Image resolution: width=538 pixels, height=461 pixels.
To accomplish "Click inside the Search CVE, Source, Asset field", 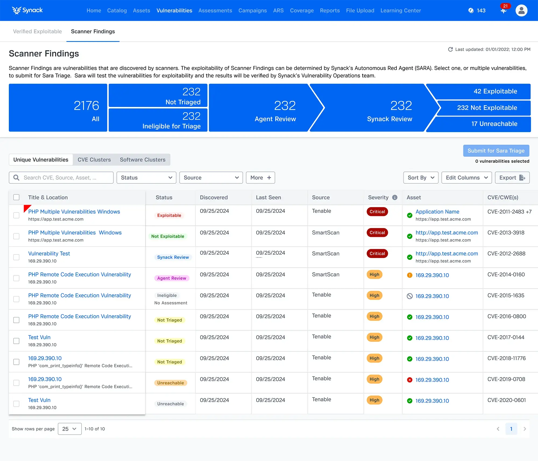I will tap(61, 178).
